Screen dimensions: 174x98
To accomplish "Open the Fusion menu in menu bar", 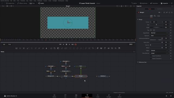I will 45,1.
